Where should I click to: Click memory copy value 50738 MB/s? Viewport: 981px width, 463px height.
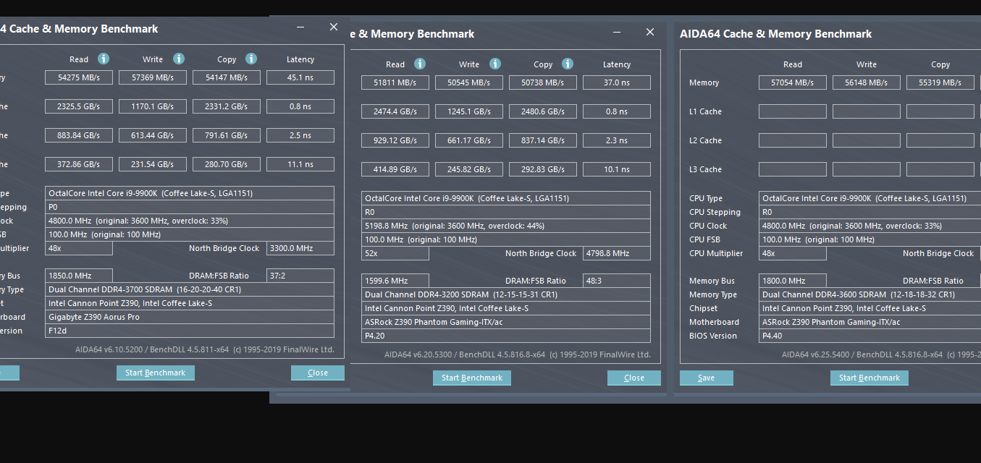(x=543, y=82)
